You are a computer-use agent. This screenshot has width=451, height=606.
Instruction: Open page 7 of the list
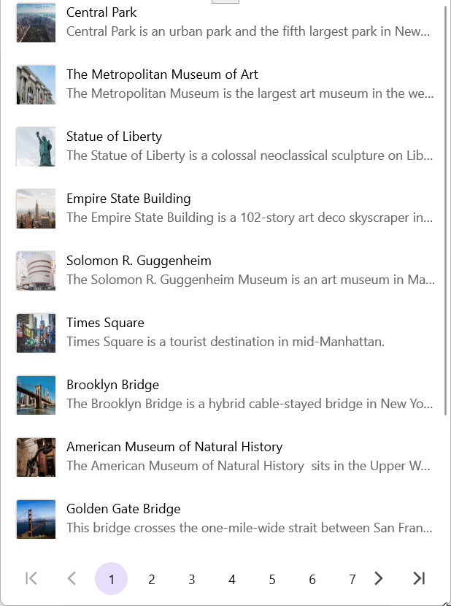(352, 580)
